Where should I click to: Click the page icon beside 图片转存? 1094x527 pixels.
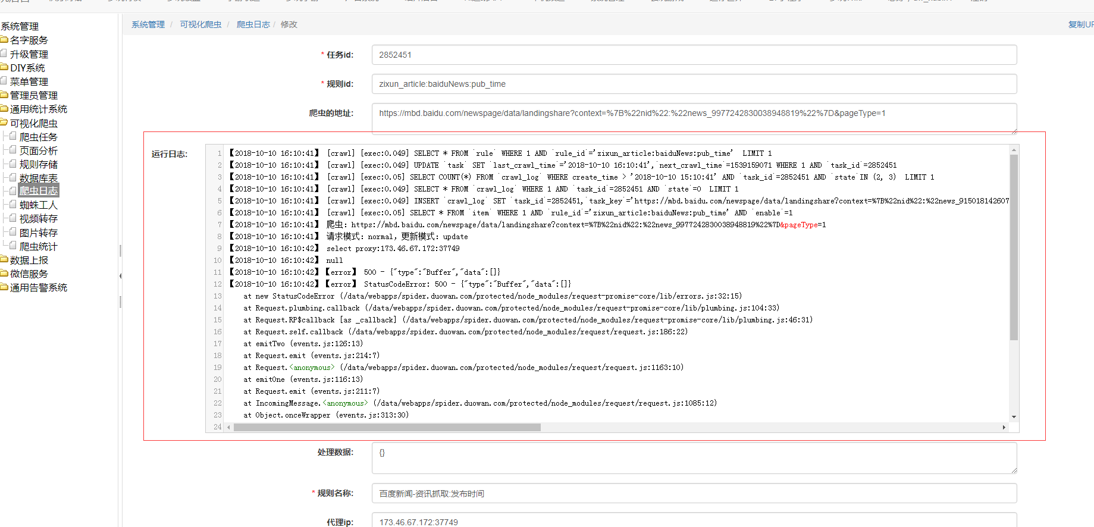point(13,232)
